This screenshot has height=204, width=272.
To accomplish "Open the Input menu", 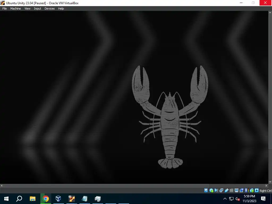I will pyautogui.click(x=37, y=8).
